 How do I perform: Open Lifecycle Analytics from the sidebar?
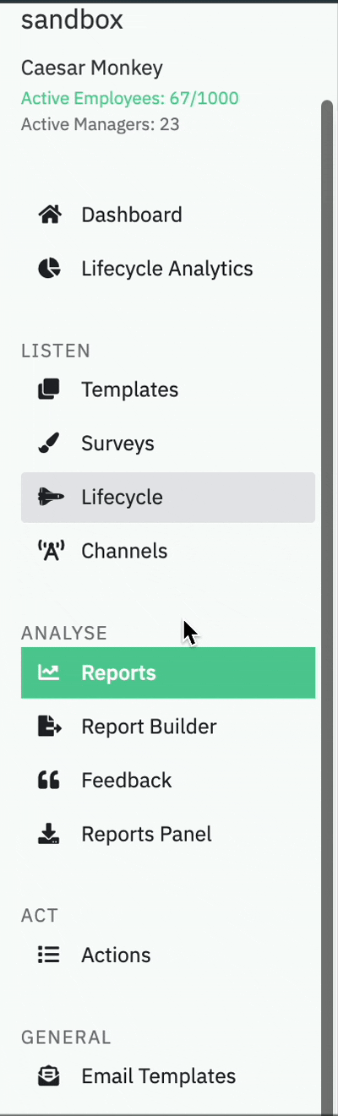(168, 269)
